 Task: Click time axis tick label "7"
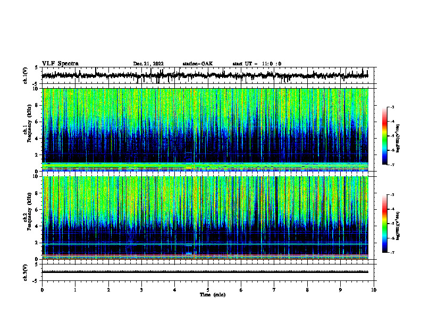[274, 290]
